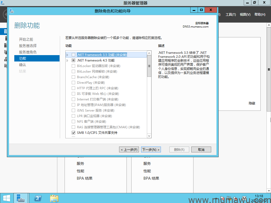Image resolution: width=271 pixels, height=203 pixels.
Task: Expand the .NET Framework 4.5 功能 node
Action: pyautogui.click(x=67, y=60)
